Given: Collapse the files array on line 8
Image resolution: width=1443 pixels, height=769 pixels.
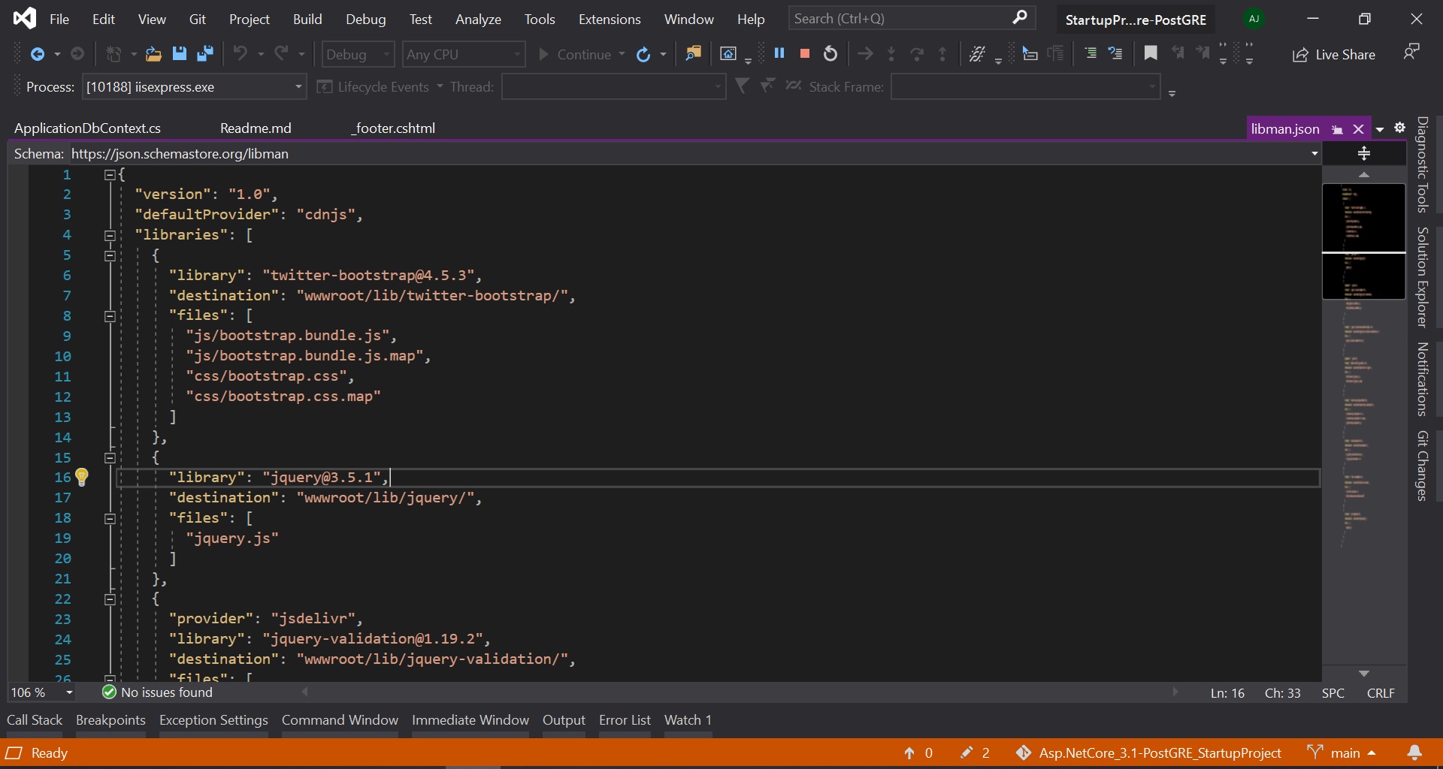Looking at the screenshot, I should tap(110, 316).
